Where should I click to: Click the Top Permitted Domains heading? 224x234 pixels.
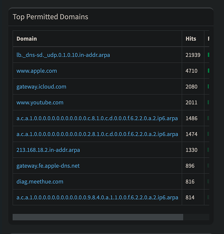coord(51,17)
